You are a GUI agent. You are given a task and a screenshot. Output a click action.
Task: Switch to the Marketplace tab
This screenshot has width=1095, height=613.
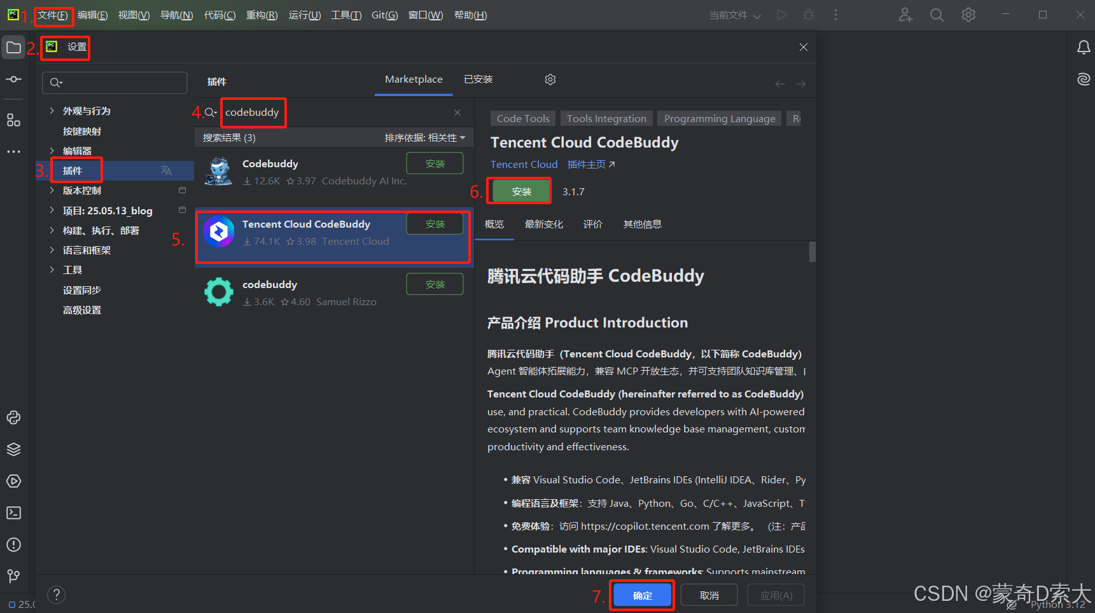414,79
